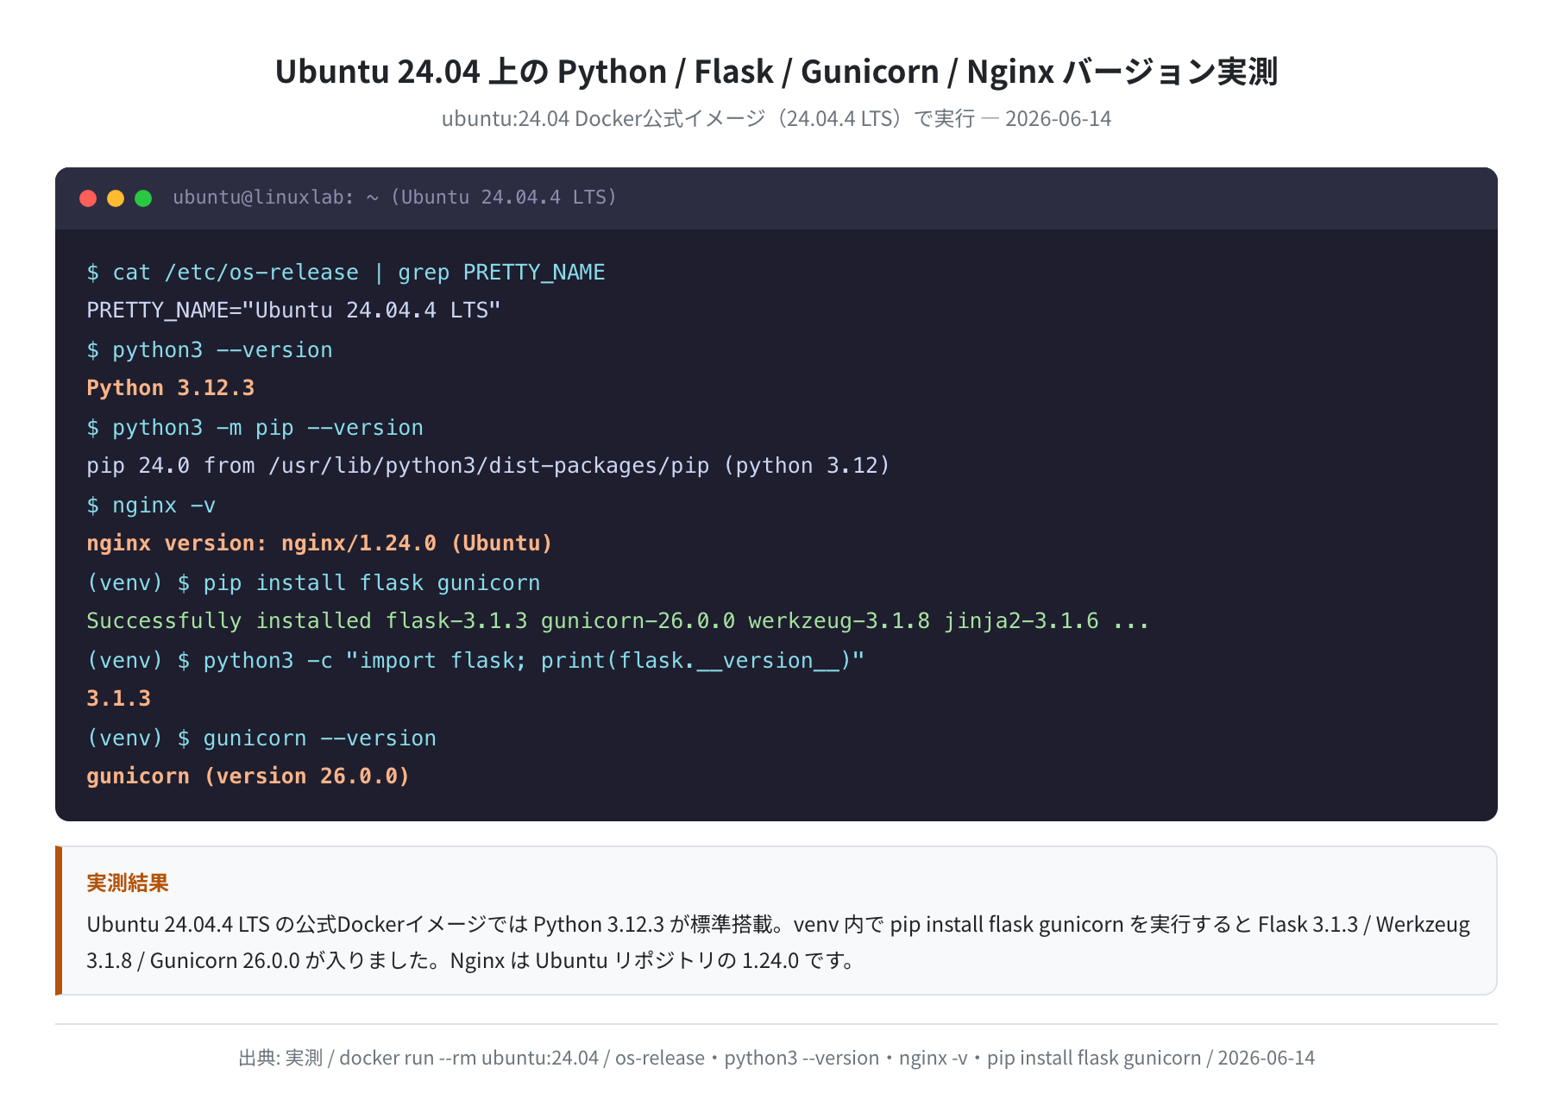Click the command cat /etc/os-release
The height and width of the screenshot is (1106, 1553).
click(346, 273)
